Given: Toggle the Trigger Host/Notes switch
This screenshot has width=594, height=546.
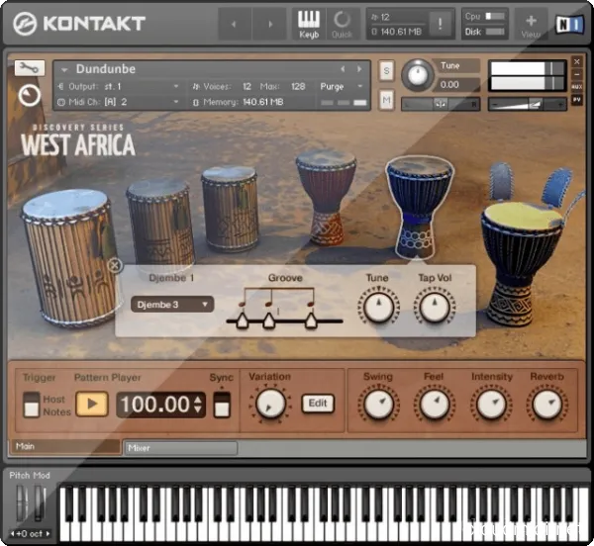Looking at the screenshot, I should 32,405.
